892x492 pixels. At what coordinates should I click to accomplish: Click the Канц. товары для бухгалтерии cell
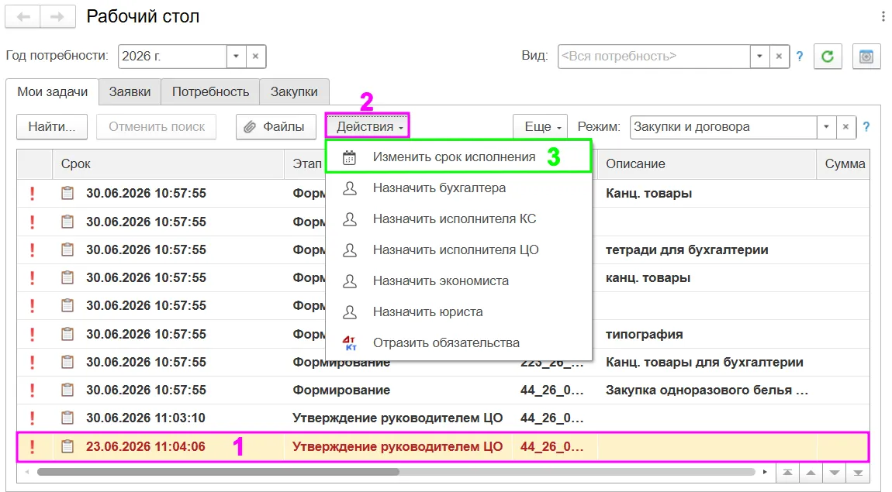(707, 362)
